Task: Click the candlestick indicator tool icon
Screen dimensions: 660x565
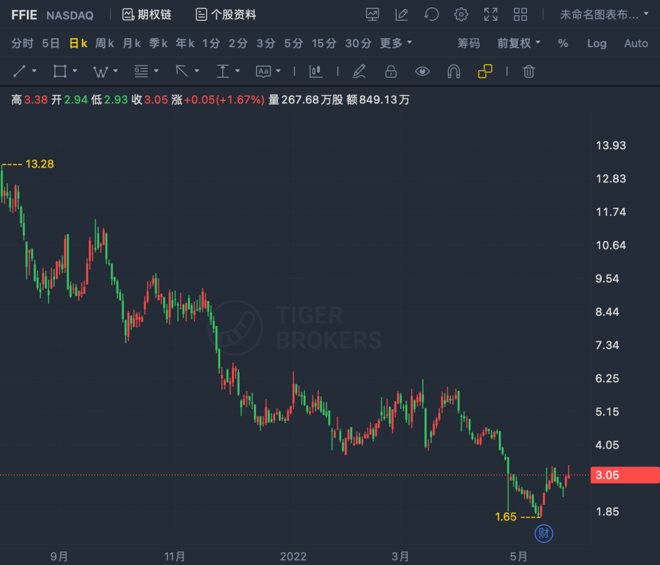Action: point(316,71)
